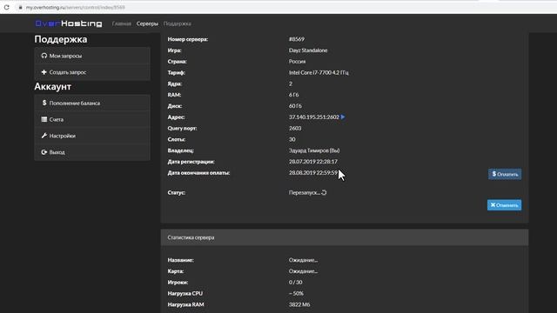Open the Серверы menu item
The image size is (557, 313).
point(147,23)
